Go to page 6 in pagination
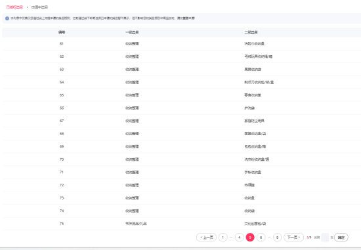Viewport: 361px width, 250px height. 261,238
